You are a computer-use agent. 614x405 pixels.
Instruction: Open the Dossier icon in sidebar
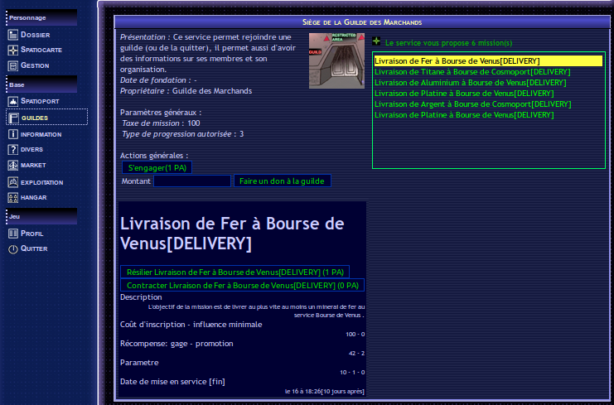[x=13, y=35]
